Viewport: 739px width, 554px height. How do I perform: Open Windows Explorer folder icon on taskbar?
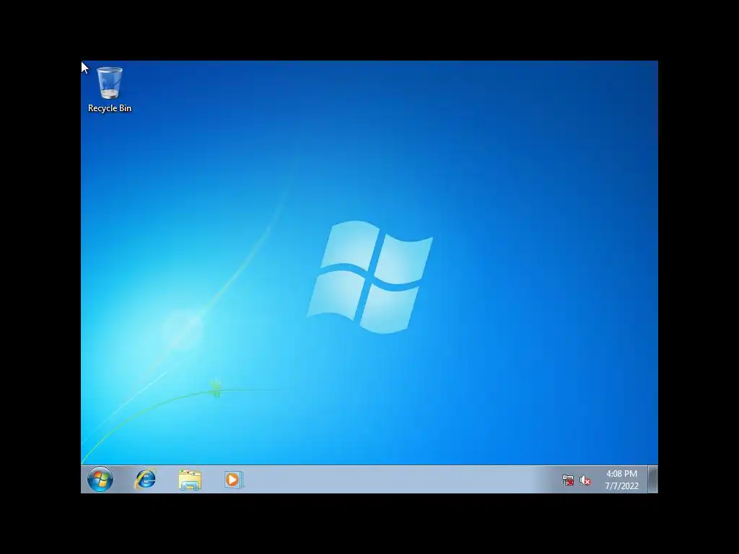pyautogui.click(x=190, y=480)
